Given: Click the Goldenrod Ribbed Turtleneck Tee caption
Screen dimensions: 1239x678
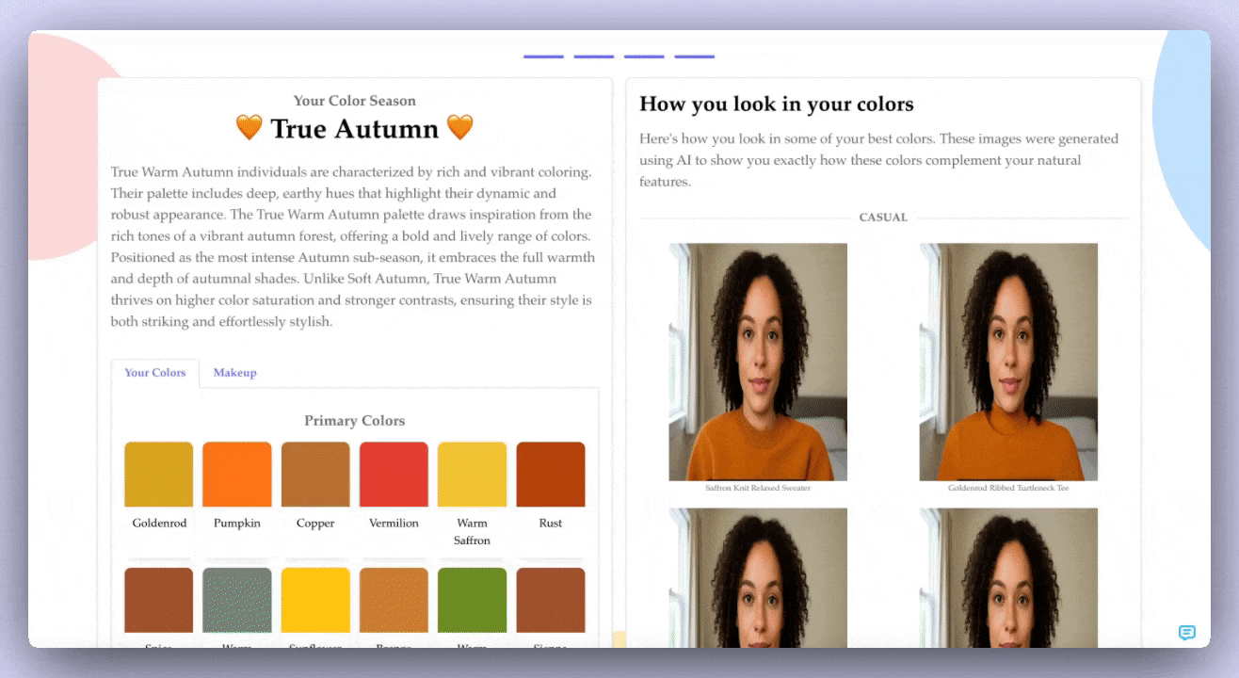Looking at the screenshot, I should (1008, 489).
